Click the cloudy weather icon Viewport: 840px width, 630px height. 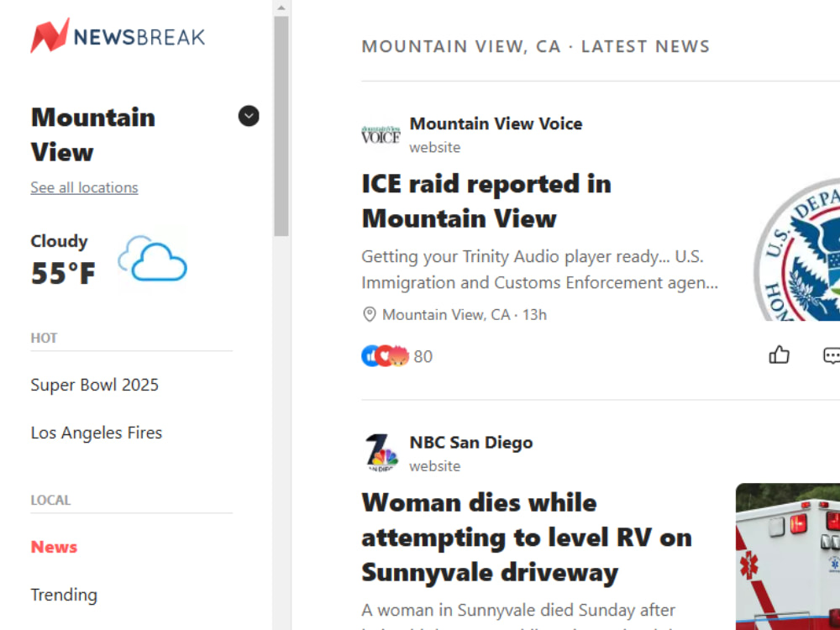153,260
